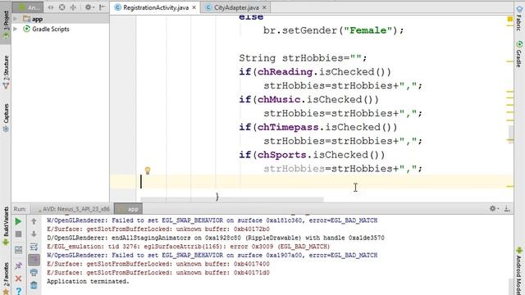The image size is (525, 295).
Task: Click the vertical scrollbar thumb in the editor
Action: click(x=511, y=134)
